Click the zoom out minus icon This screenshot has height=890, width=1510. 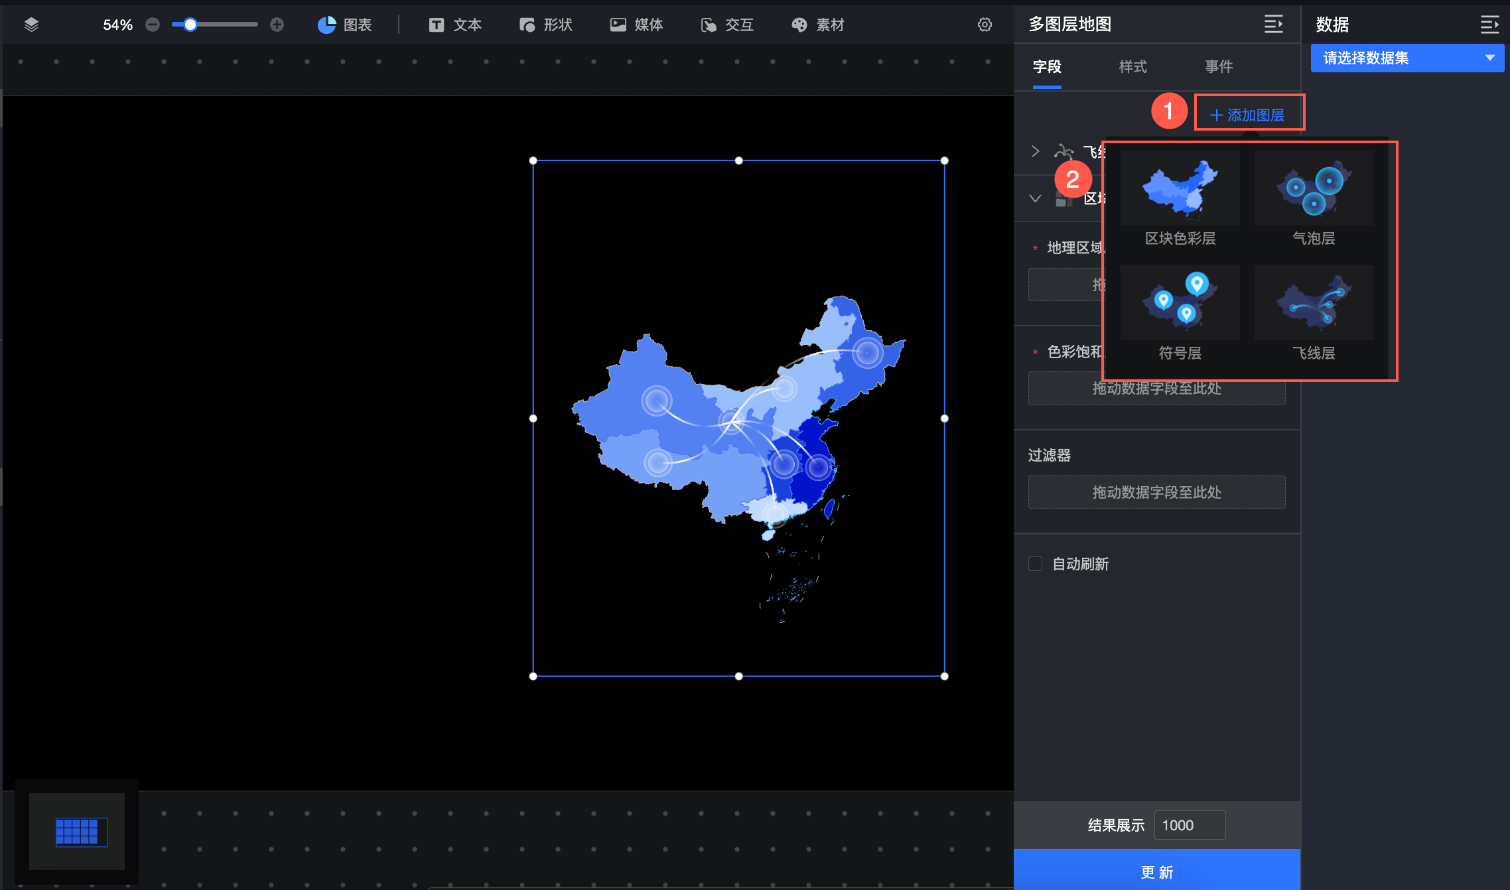[x=153, y=25]
